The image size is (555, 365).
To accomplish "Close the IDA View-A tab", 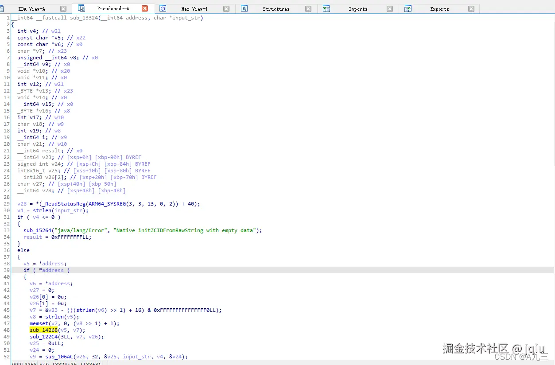I will tap(63, 9).
